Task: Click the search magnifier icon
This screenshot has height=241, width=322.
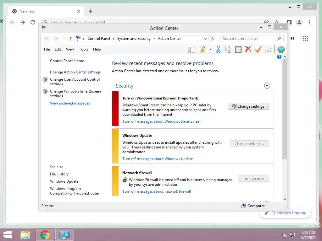Action: click(279, 39)
